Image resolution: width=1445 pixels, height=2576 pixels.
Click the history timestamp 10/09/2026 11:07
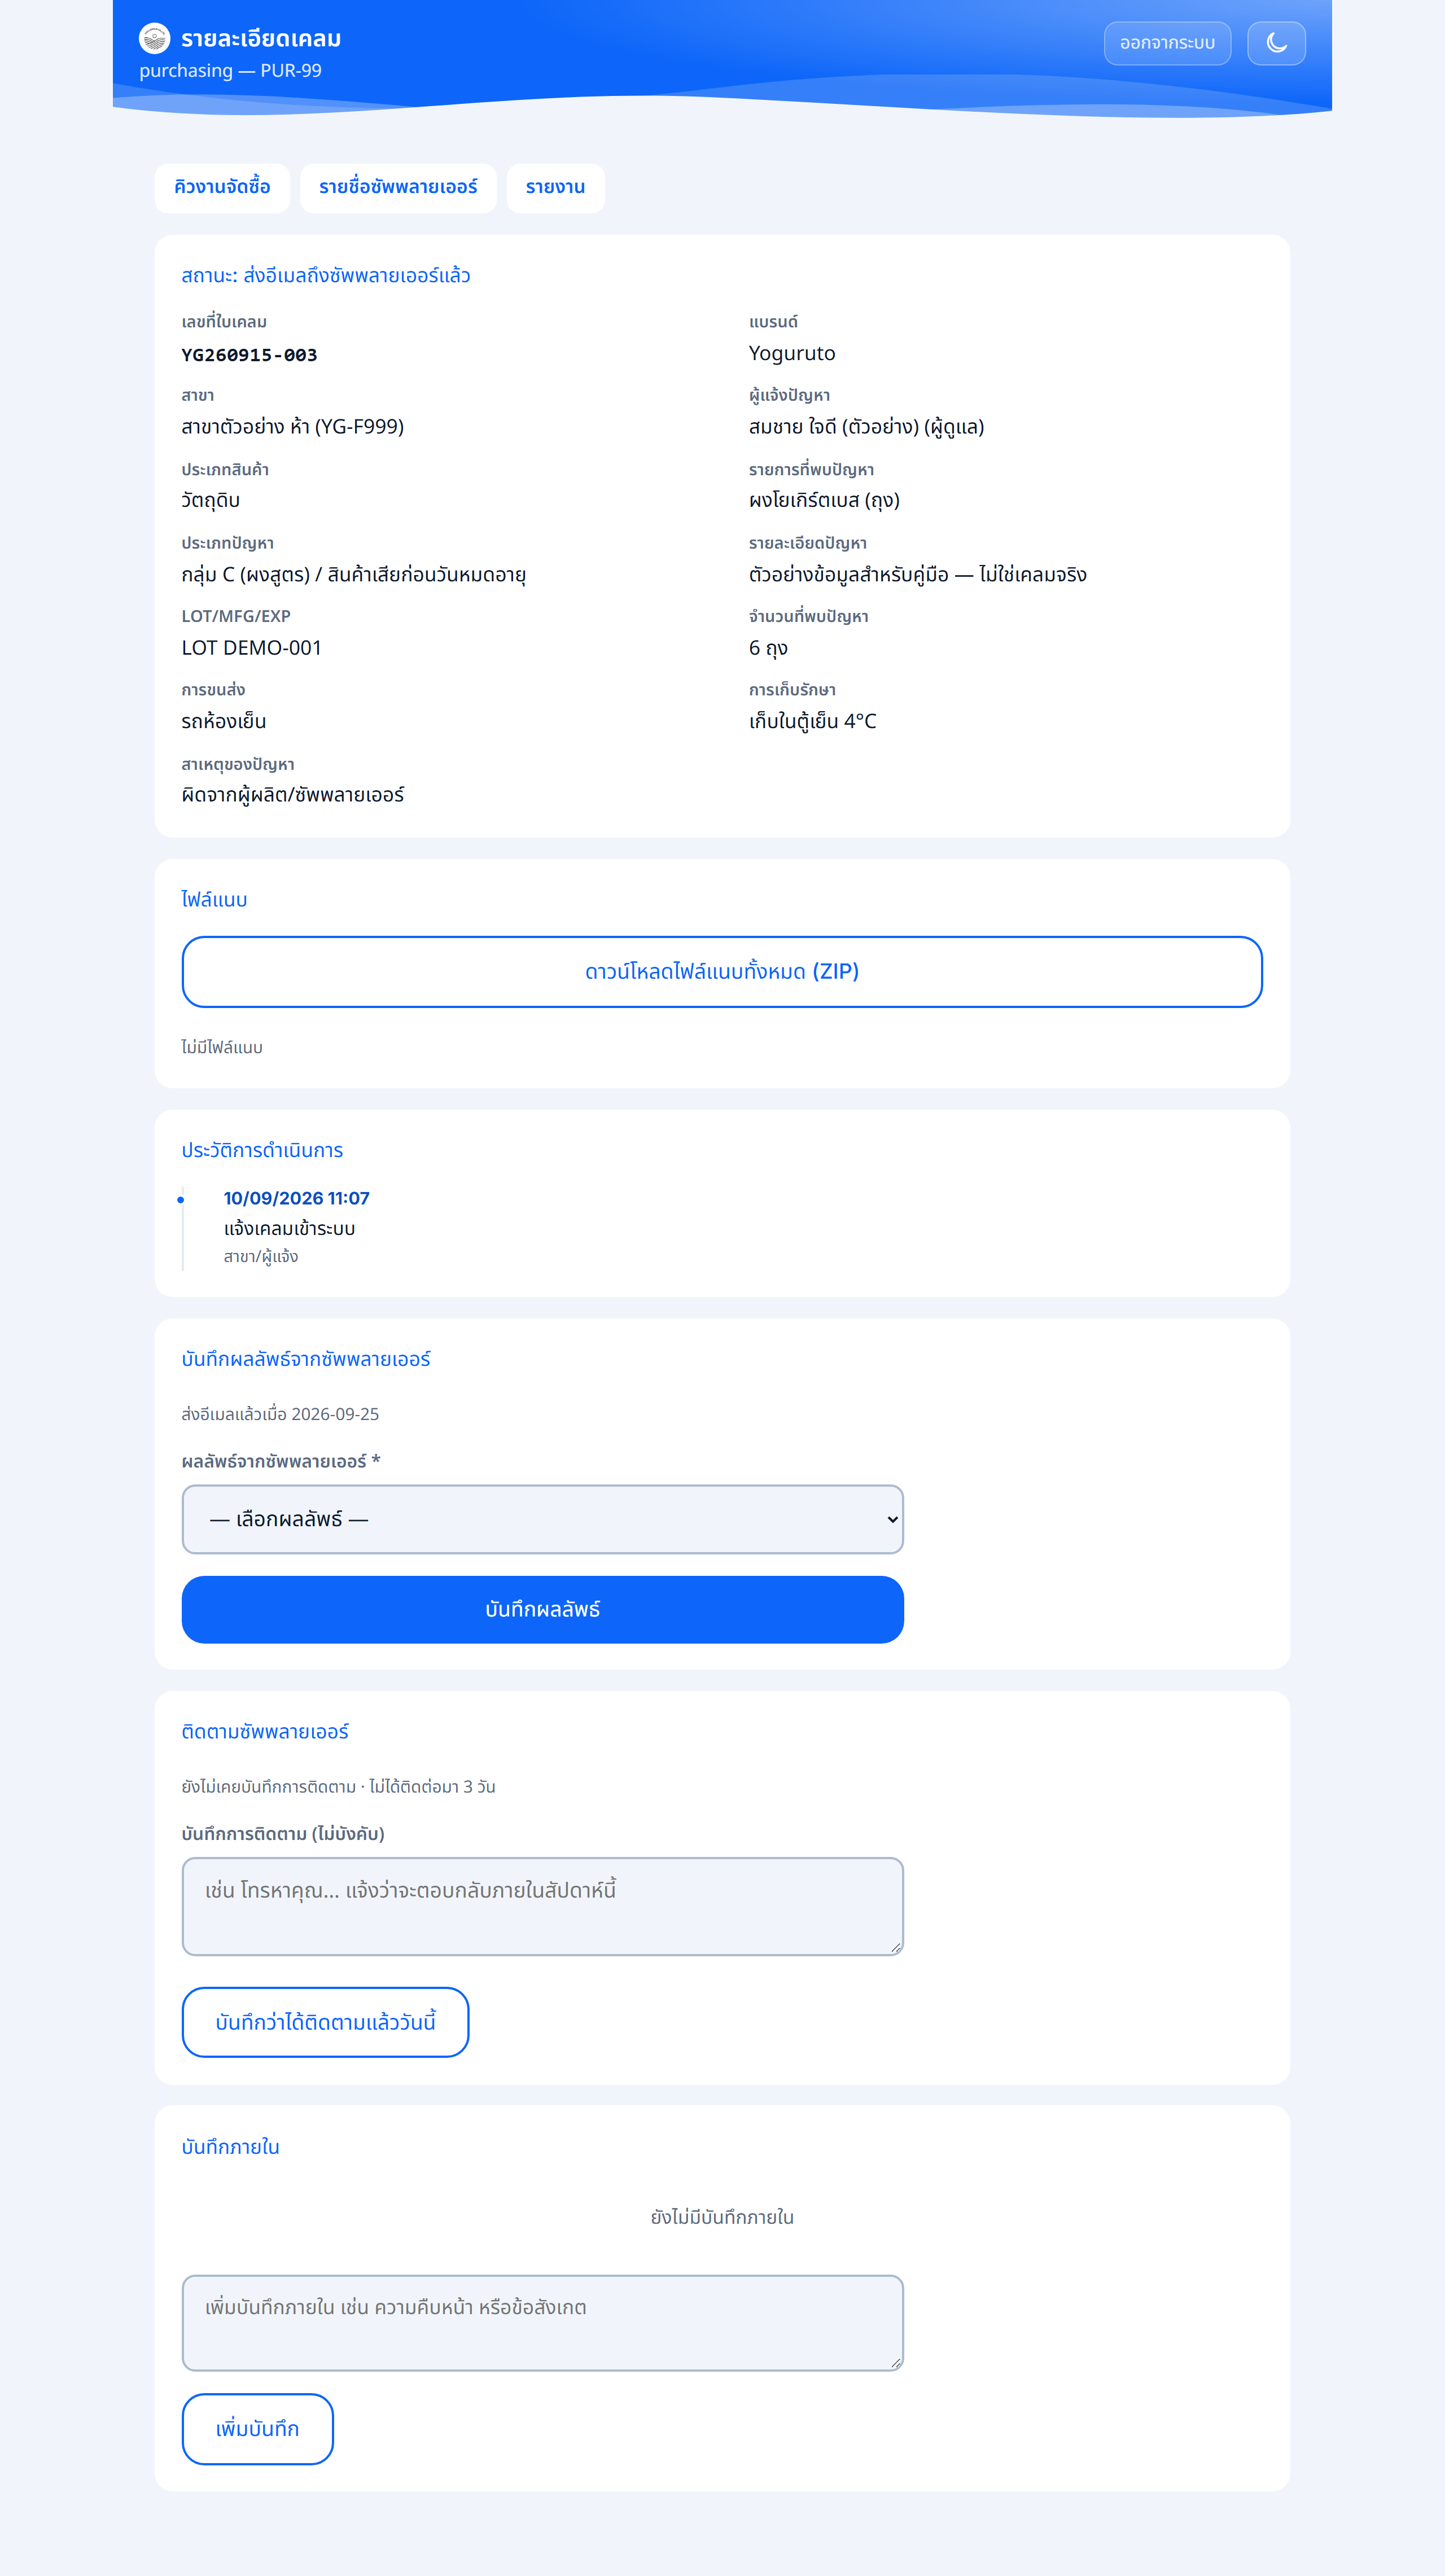click(x=296, y=1198)
